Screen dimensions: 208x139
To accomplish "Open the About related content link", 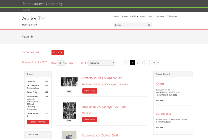I will tap(160, 84).
